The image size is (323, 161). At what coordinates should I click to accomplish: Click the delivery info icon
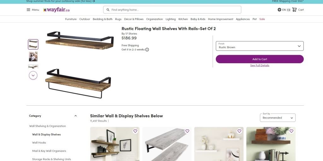coord(147,49)
